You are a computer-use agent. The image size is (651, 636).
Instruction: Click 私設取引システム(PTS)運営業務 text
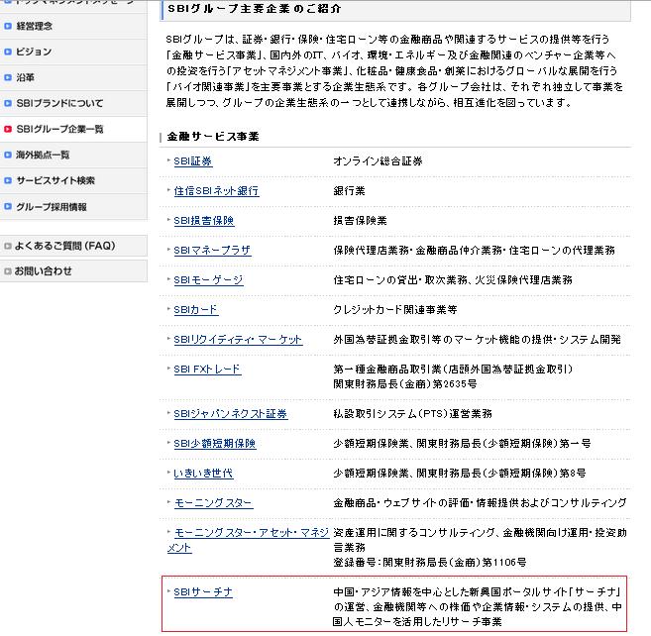point(412,414)
